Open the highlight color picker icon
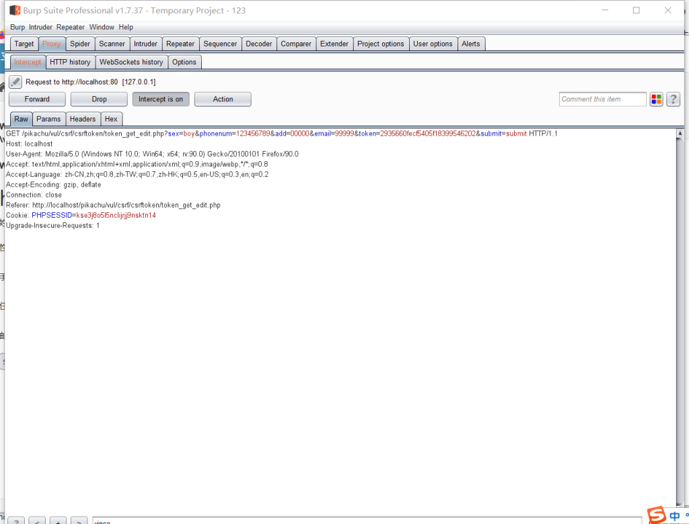 click(656, 99)
